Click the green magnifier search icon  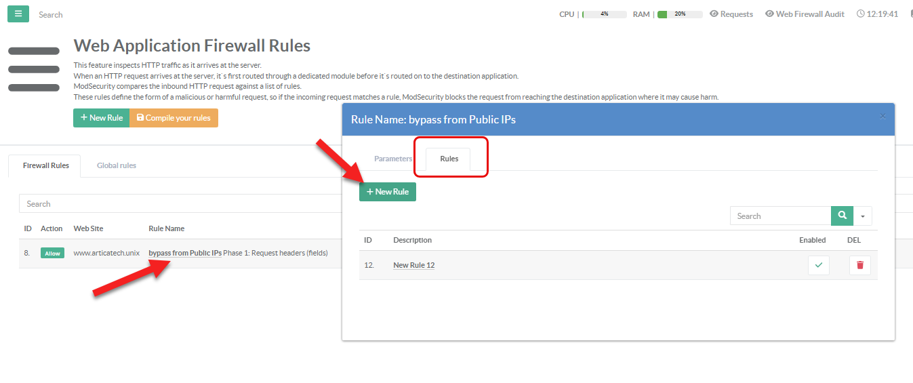[x=842, y=216]
